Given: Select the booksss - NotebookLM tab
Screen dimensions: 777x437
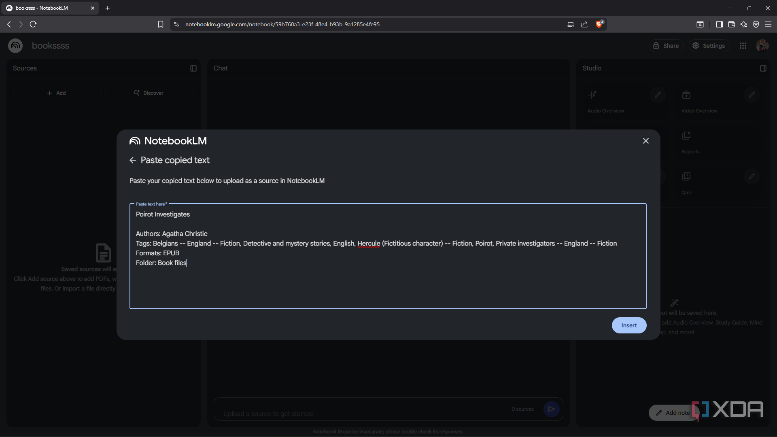Looking at the screenshot, I should (x=50, y=8).
